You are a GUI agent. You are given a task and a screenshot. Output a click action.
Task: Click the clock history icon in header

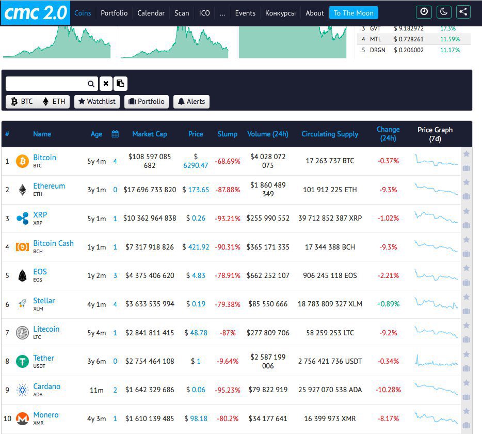424,12
